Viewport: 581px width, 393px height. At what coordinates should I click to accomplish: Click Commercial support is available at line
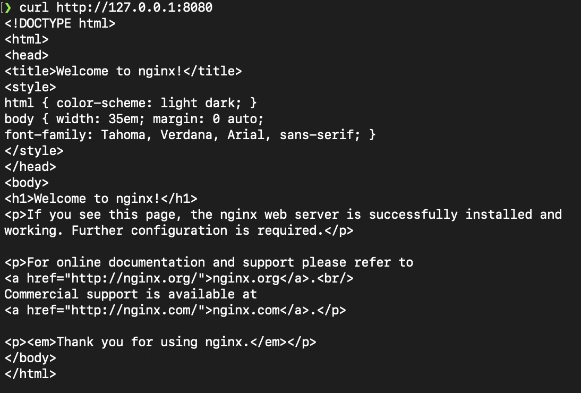[131, 294]
